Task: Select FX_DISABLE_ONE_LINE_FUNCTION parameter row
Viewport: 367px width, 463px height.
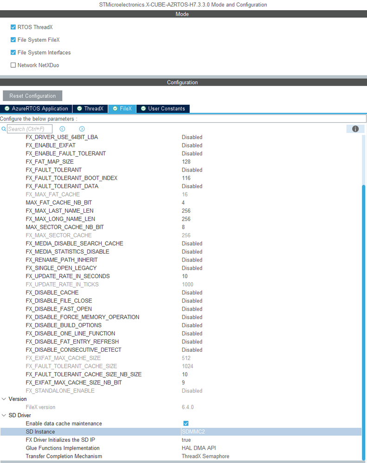Action: [x=180, y=333]
